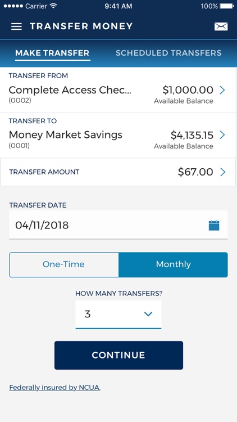The width and height of the screenshot is (237, 422).
Task: Open the Federally insured by NCUA link
Action: tap(55, 388)
